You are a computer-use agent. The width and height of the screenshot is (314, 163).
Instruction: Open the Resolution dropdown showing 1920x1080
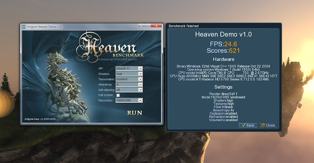(x=129, y=100)
